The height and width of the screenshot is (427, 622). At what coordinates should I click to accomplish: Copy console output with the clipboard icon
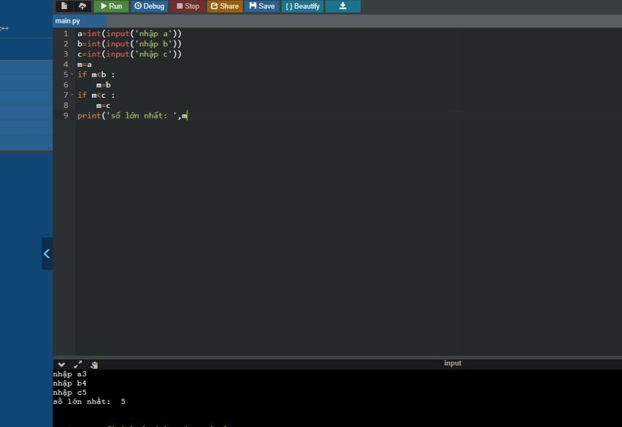[x=94, y=364]
